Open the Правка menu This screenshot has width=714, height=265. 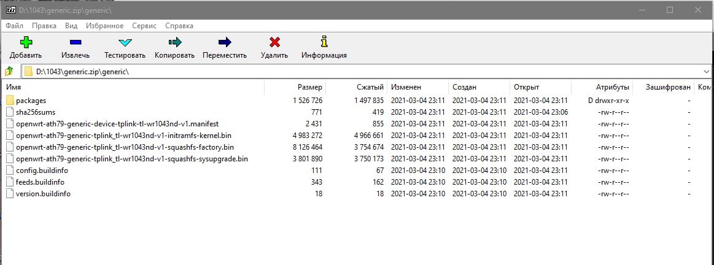[x=44, y=26]
